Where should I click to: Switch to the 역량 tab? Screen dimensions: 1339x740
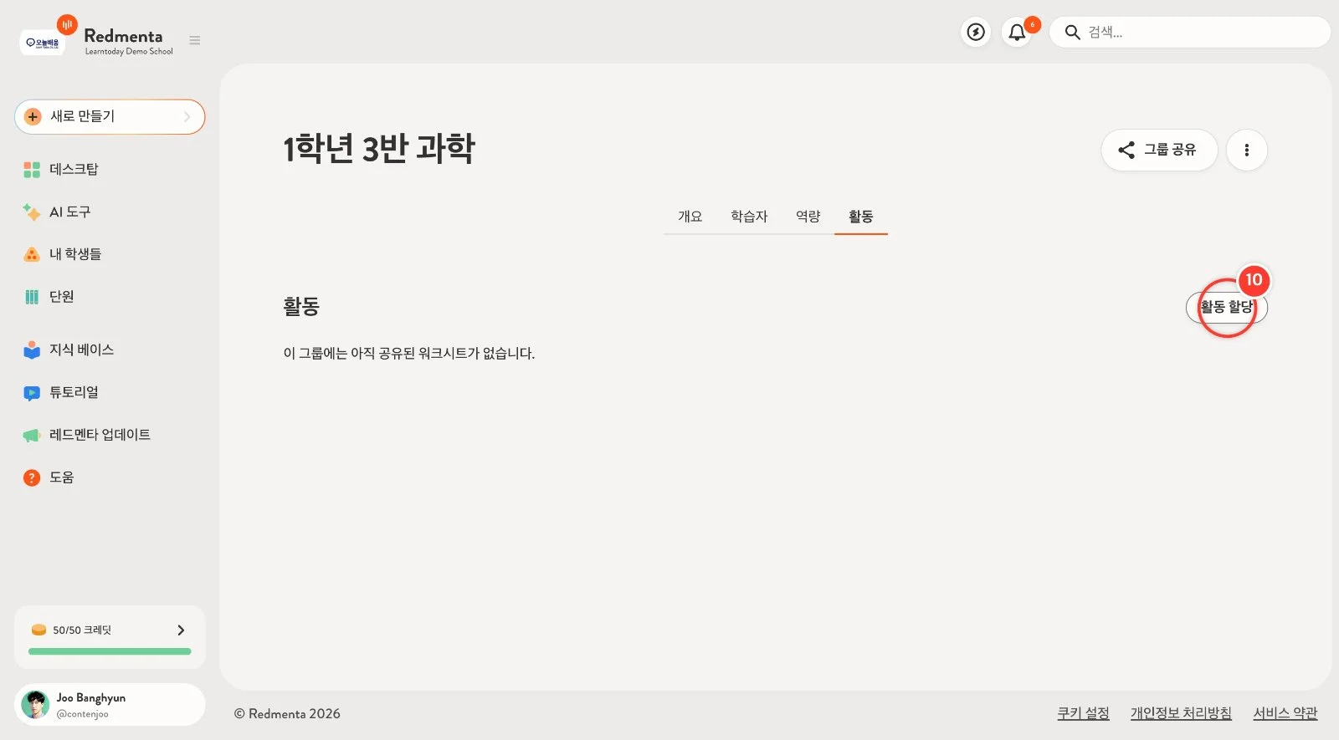pos(808,216)
